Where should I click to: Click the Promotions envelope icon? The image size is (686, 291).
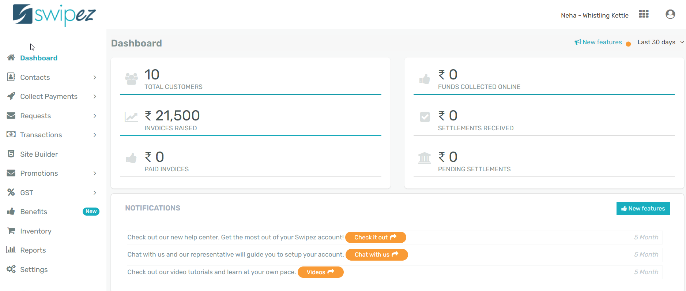pos(11,173)
